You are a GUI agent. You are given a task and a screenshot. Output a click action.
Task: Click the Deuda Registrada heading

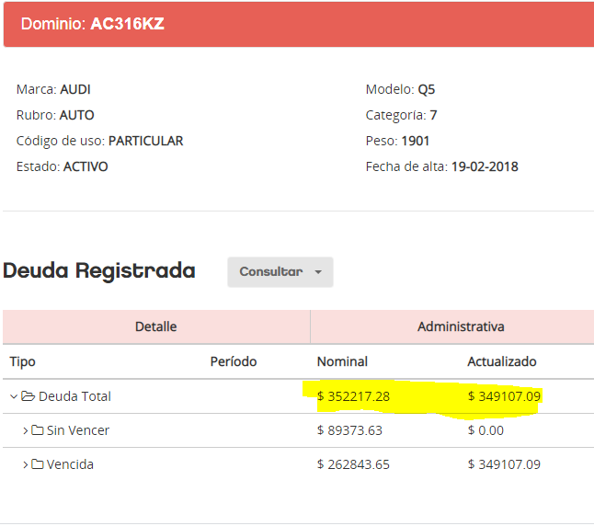pos(99,271)
